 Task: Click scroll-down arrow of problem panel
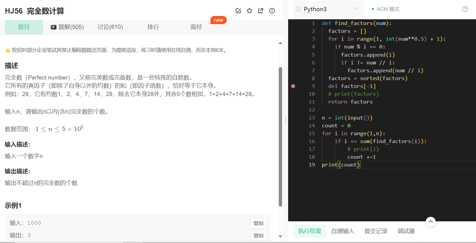click(x=280, y=236)
